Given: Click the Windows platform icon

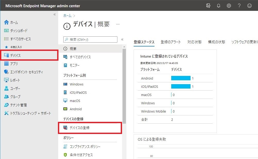Looking at the screenshot, I should (x=65, y=84).
